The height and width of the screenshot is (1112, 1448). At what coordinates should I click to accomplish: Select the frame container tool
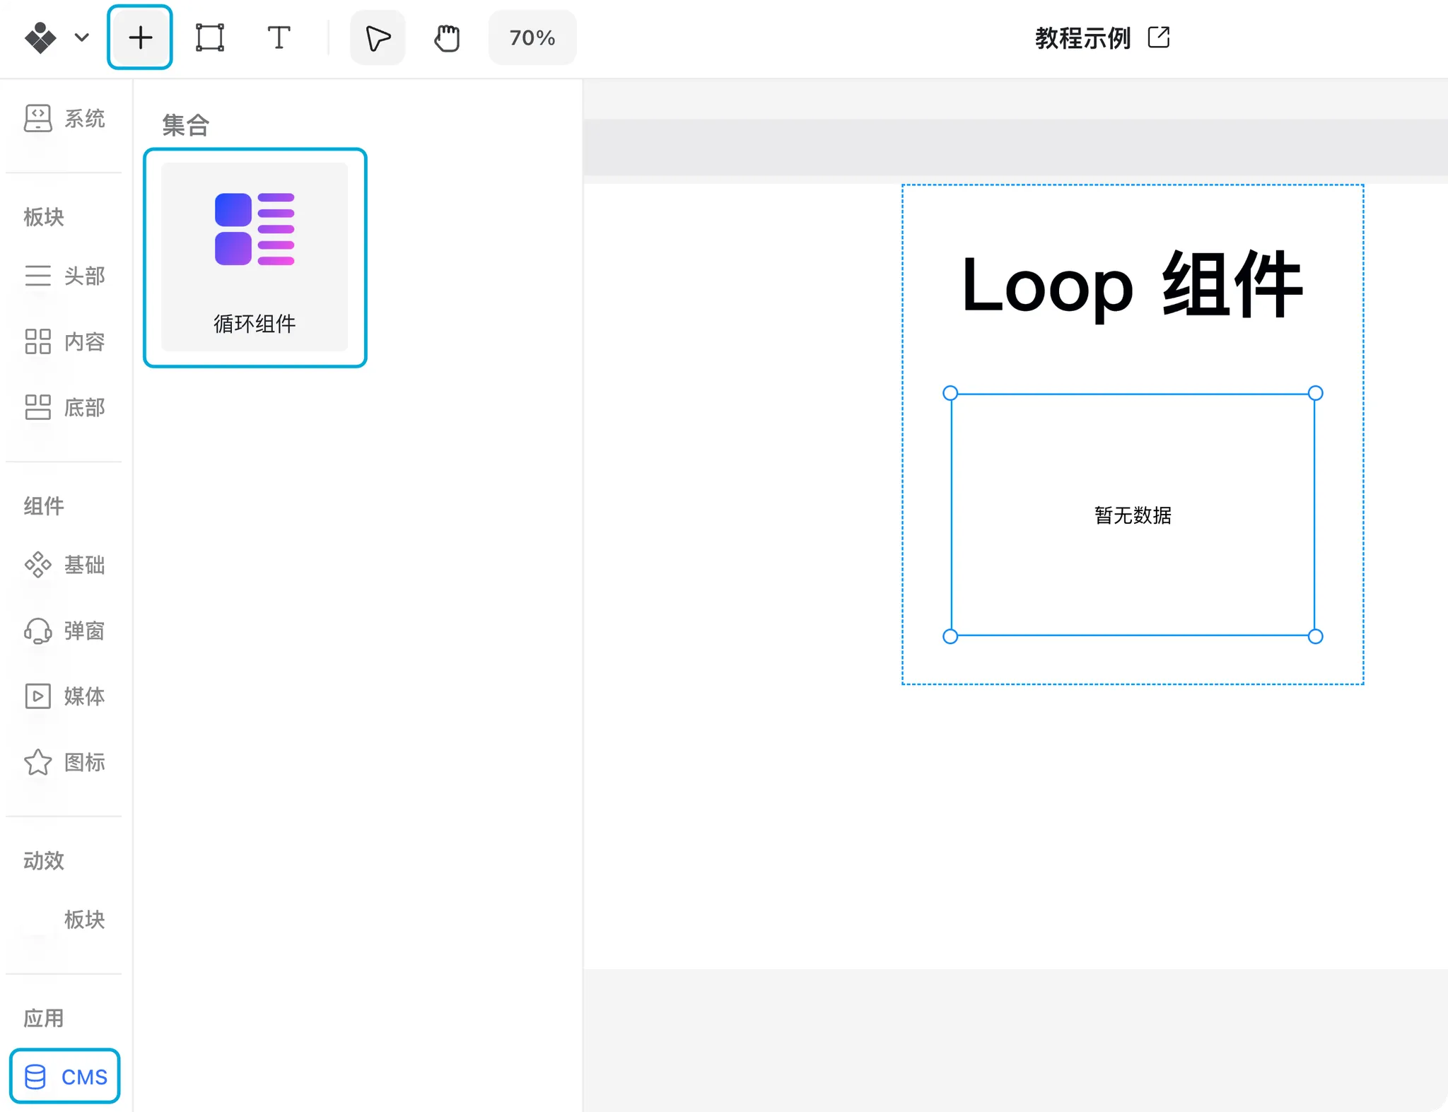[209, 37]
